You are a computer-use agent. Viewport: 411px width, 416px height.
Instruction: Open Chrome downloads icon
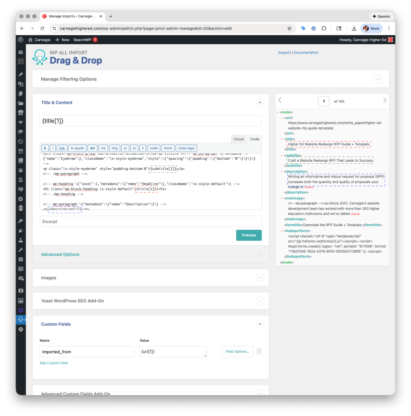pyautogui.click(x=354, y=28)
